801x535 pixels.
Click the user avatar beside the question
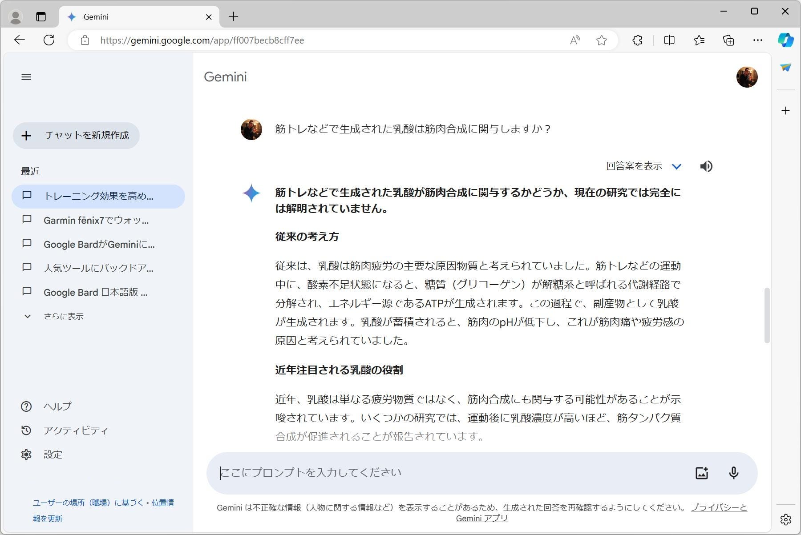tap(251, 129)
